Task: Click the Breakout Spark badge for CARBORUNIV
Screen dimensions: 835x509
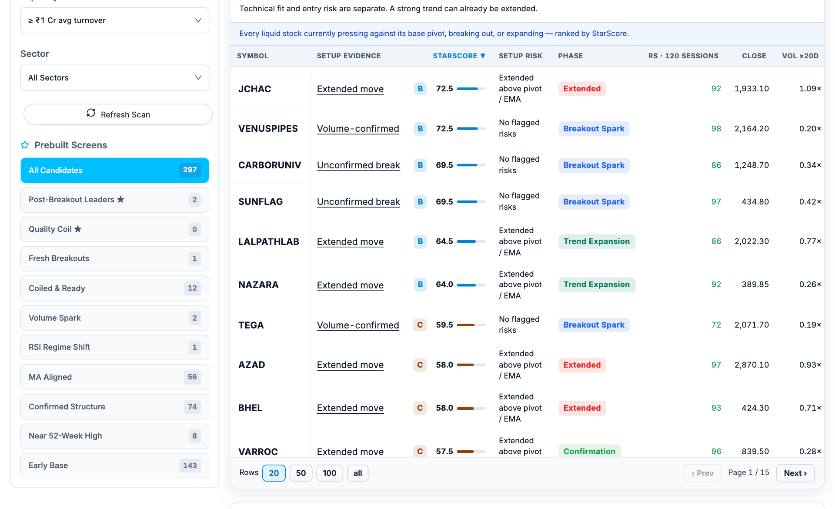Action: click(x=594, y=165)
